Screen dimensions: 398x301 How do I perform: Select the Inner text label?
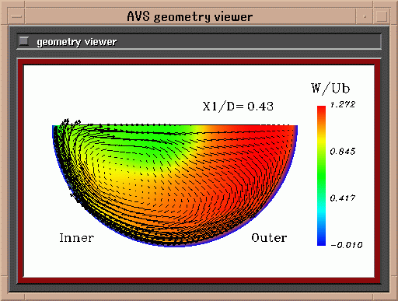(77, 238)
